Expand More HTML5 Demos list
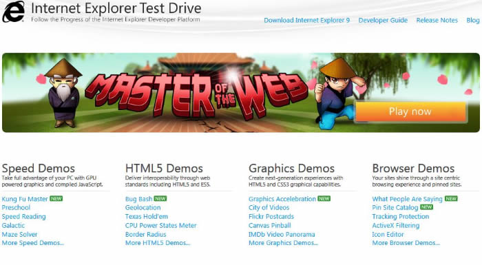Image resolution: width=482 pixels, height=265 pixels. [158, 243]
